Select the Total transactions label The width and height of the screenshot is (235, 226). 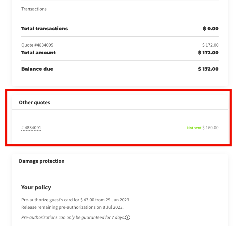(44, 28)
